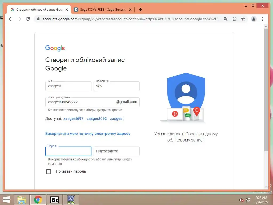
Task: Click the forward navigation arrow
Action: pyautogui.click(x=19, y=19)
